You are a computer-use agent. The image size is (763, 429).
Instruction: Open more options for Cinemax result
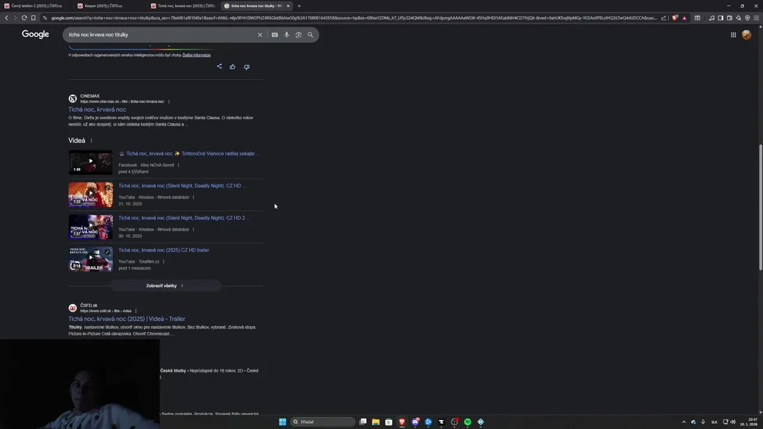(169, 101)
